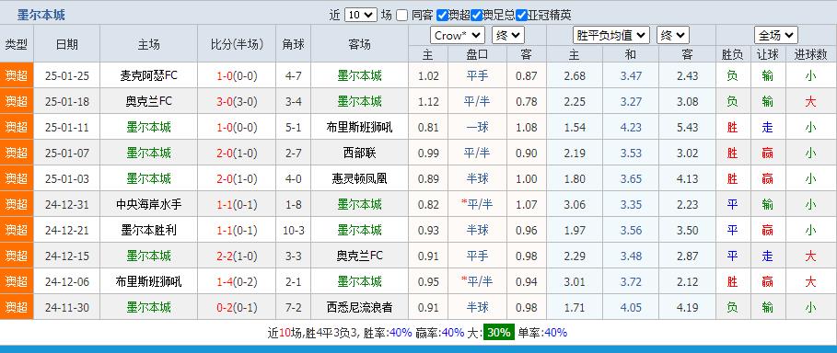Open 布里斯班狮吼 away team on 25-01-11

(359, 128)
